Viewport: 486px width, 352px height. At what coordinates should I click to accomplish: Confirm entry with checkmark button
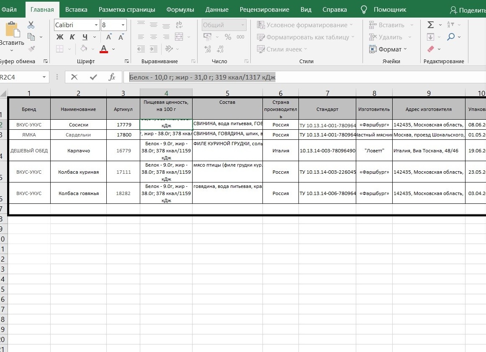point(93,77)
